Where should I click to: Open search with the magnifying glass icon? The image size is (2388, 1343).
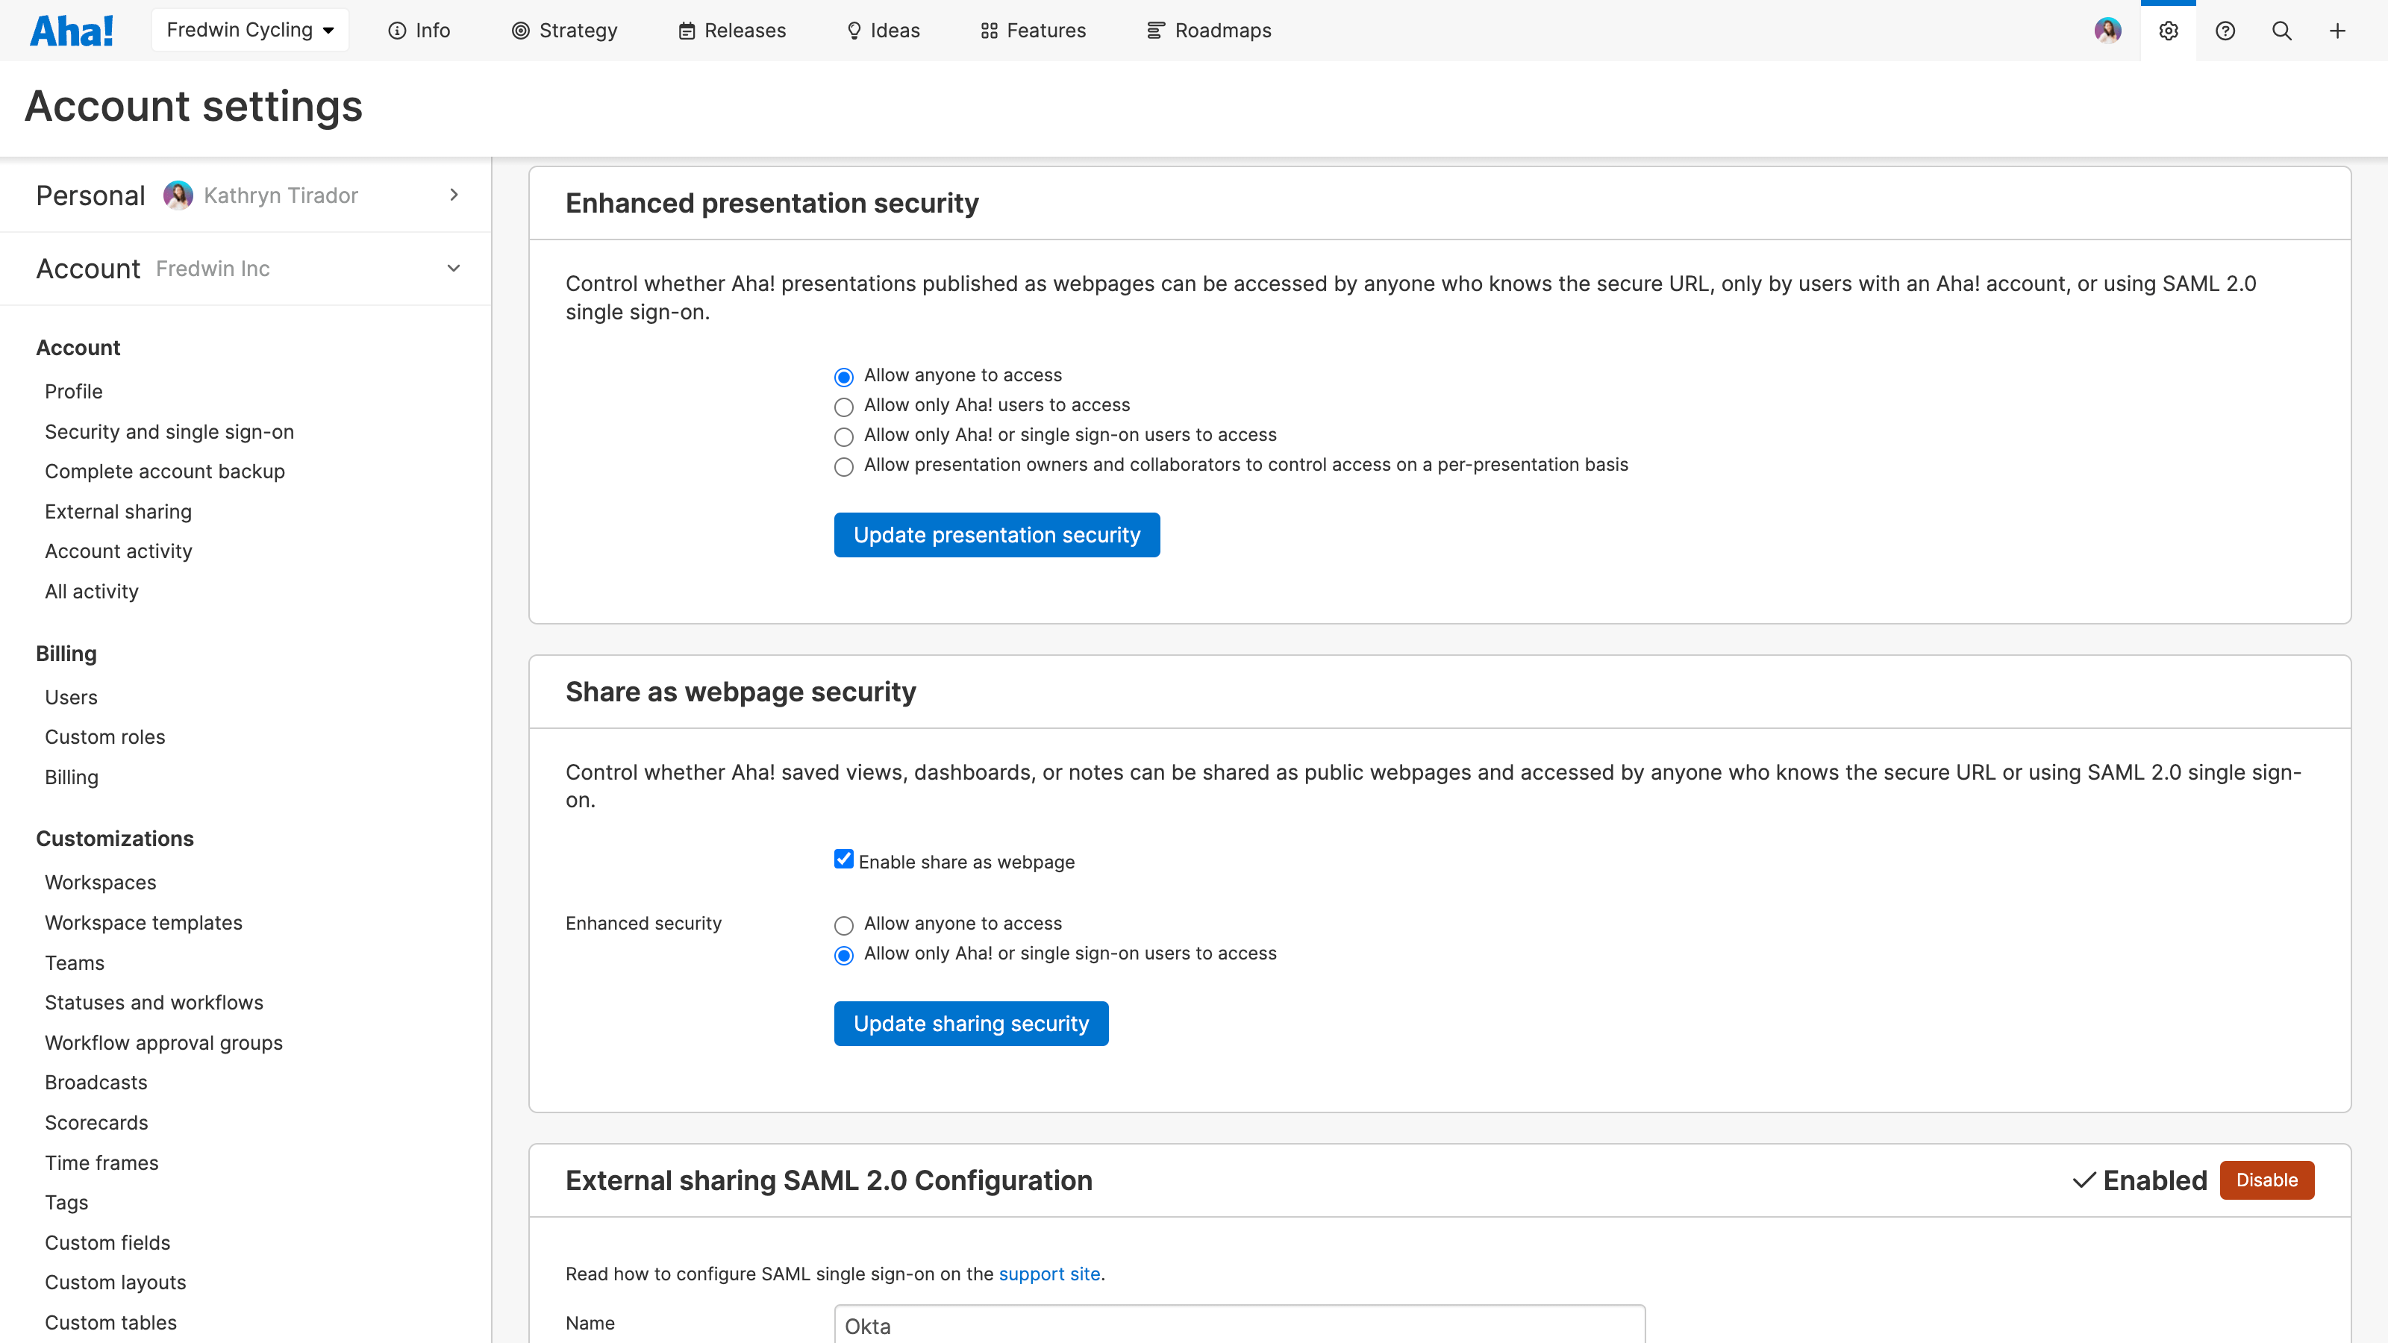(x=2281, y=30)
